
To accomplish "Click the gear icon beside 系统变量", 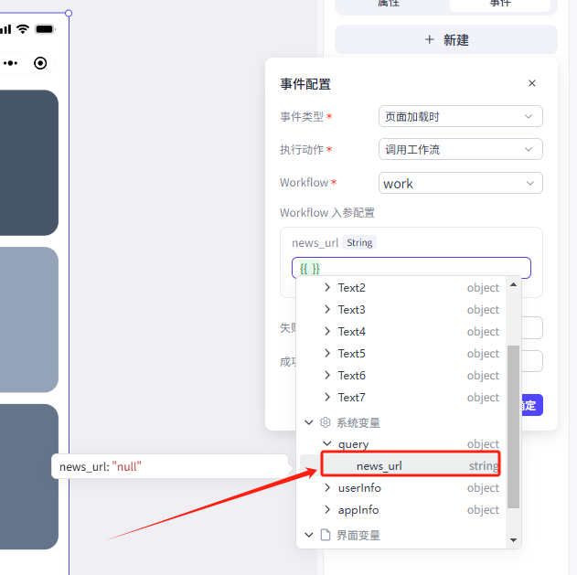I will (x=325, y=423).
